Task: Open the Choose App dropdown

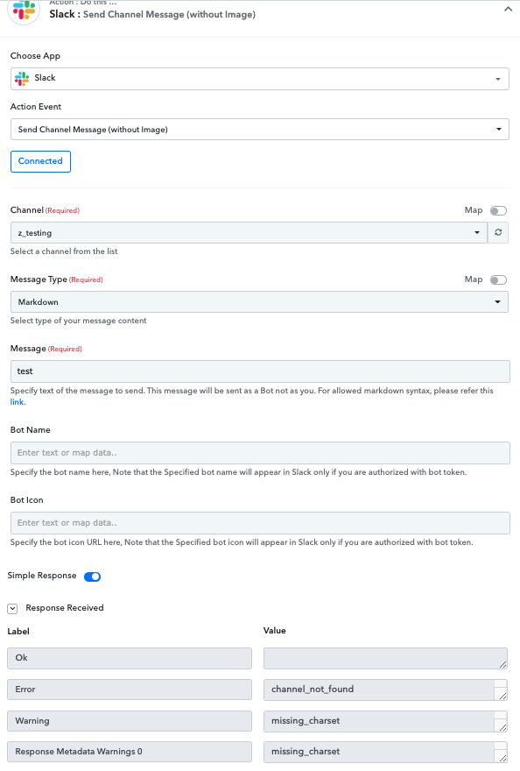Action: pyautogui.click(x=259, y=79)
